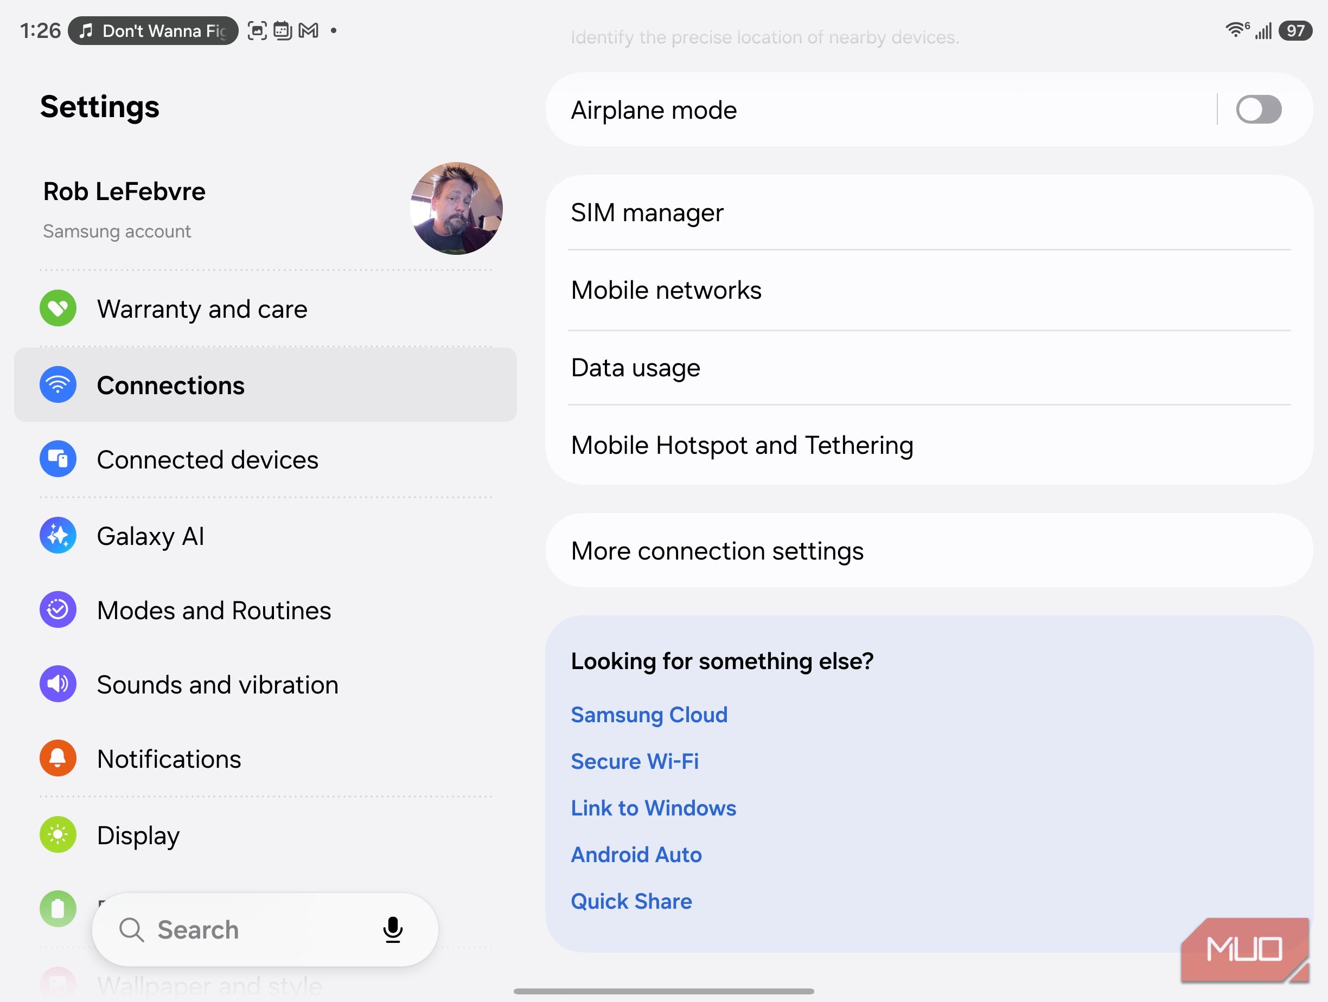
Task: Open Sounds and vibration settings
Action: (x=265, y=684)
